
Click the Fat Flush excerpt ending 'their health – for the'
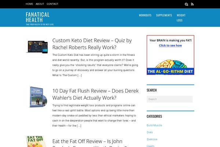tap(94, 115)
